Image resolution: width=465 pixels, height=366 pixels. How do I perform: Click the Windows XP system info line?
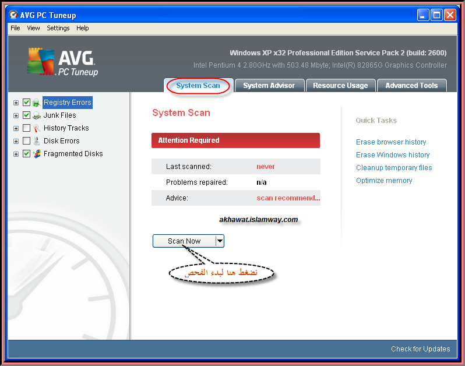click(x=338, y=53)
